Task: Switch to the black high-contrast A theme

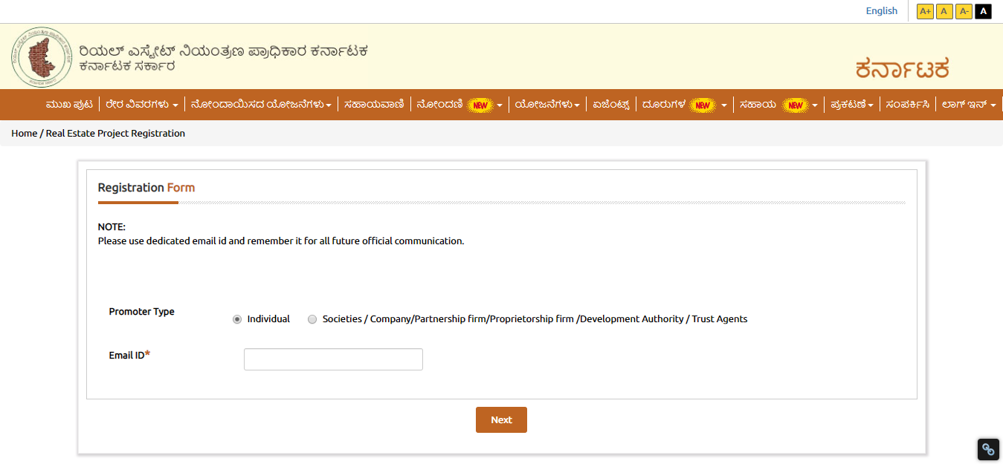Action: click(983, 11)
